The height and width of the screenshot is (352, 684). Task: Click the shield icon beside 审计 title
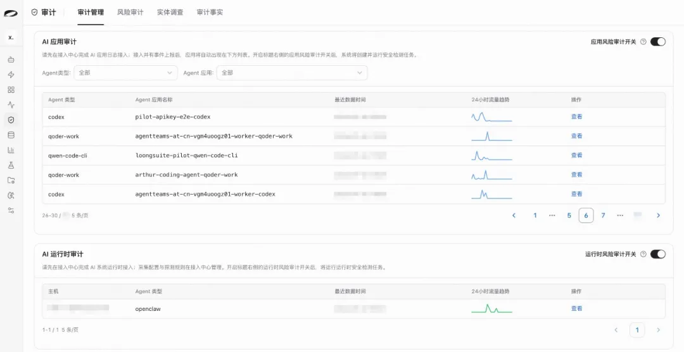coord(34,12)
